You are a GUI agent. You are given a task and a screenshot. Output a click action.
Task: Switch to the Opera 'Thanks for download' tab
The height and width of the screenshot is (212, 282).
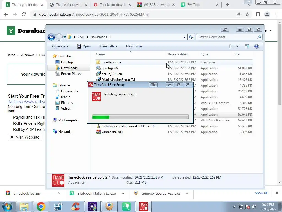112,5
